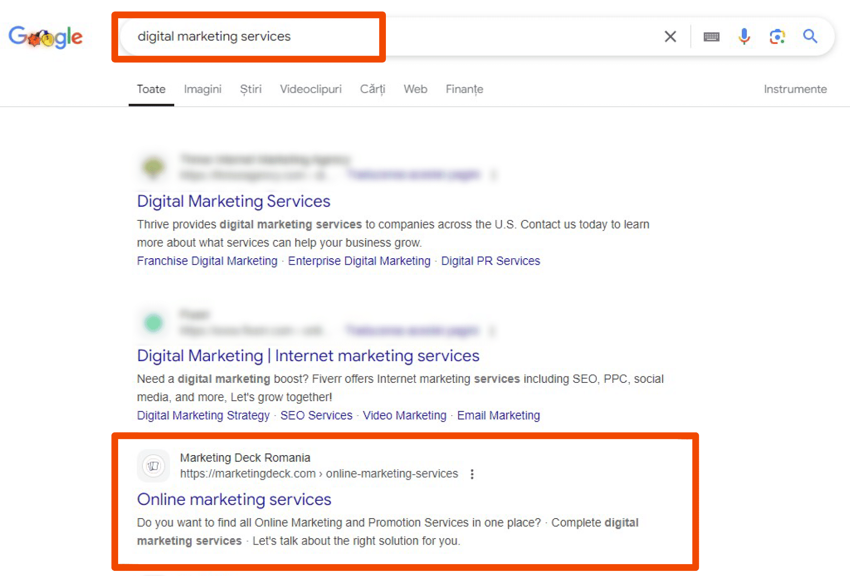
Task: Open the three-dot menu for Marketing Deck result
Action: 472,474
